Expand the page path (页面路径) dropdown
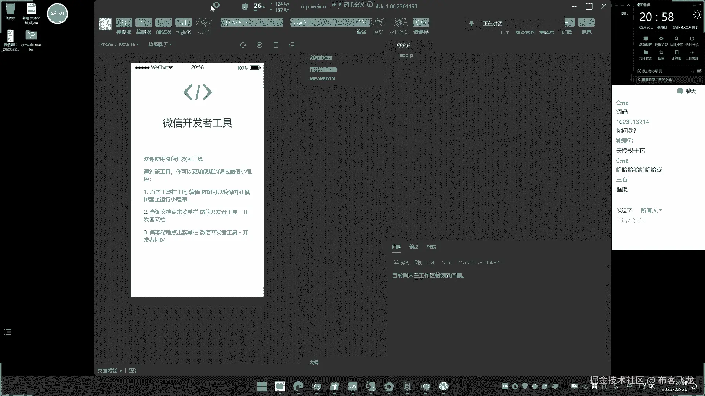Image resolution: width=705 pixels, height=396 pixels. 109,370
